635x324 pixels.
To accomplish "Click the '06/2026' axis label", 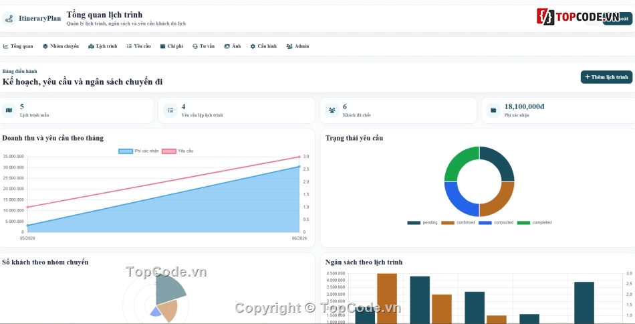I will pyautogui.click(x=299, y=238).
